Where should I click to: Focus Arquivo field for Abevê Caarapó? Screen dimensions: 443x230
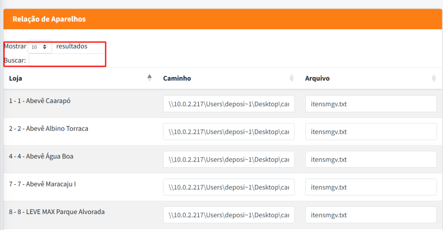pyautogui.click(x=371, y=104)
